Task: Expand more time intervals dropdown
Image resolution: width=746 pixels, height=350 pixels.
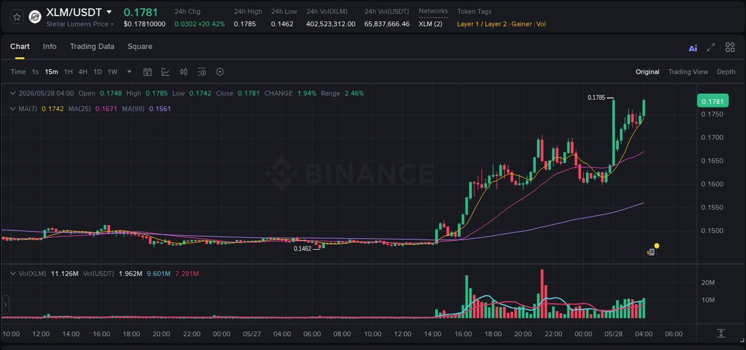Action: (x=130, y=72)
